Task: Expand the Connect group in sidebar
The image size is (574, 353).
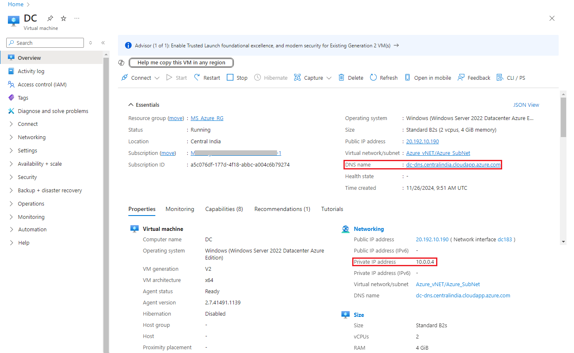Action: point(11,124)
